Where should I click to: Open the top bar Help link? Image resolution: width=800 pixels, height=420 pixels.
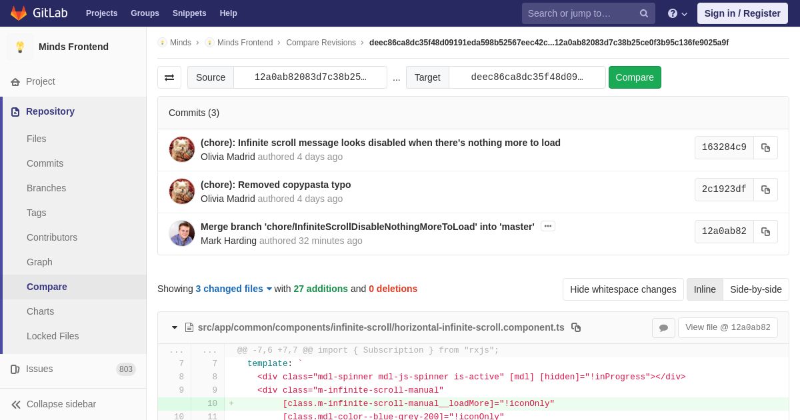pos(228,13)
